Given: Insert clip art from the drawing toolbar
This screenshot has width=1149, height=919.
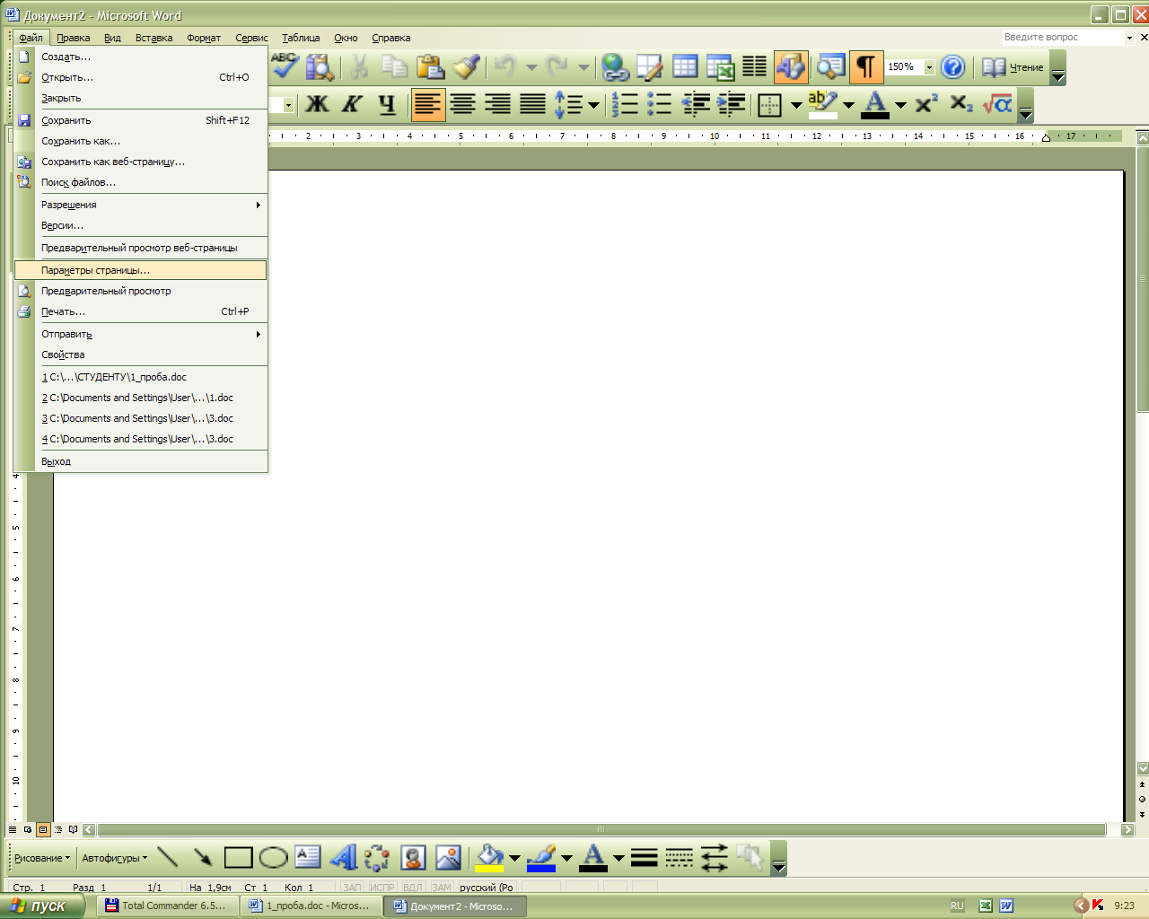Looking at the screenshot, I should tap(413, 857).
